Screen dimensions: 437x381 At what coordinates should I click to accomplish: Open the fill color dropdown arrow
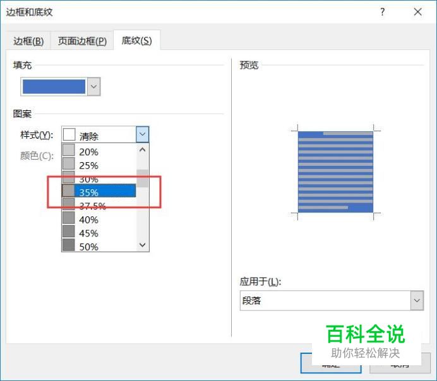pyautogui.click(x=94, y=86)
